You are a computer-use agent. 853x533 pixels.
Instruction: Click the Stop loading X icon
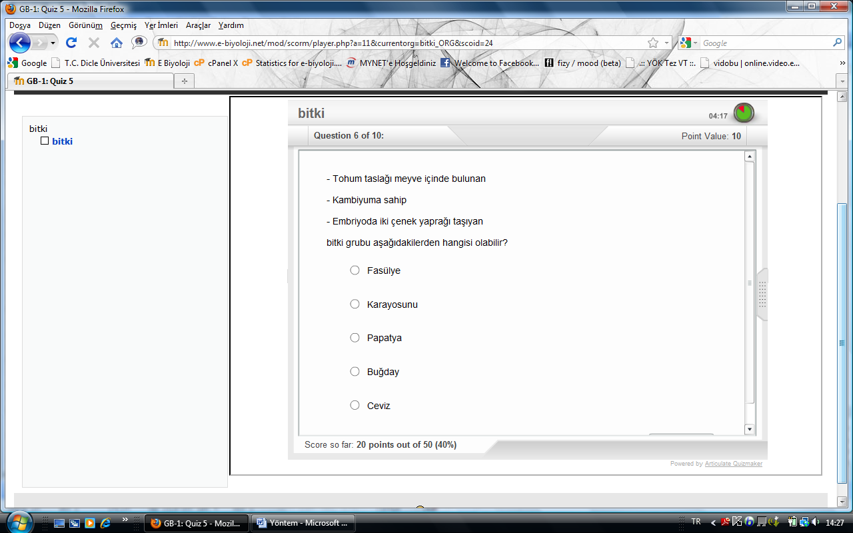click(94, 43)
